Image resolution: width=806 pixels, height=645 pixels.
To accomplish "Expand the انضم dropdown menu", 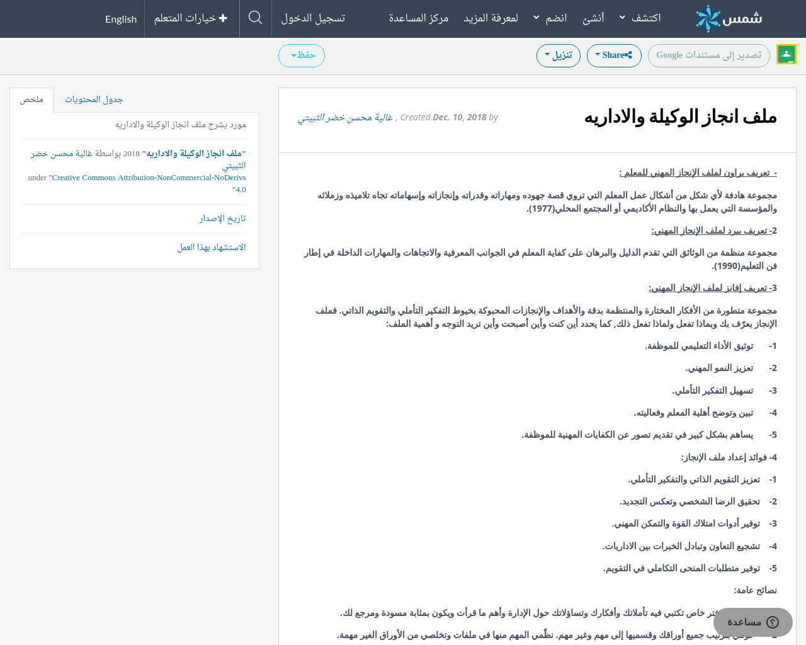I will pyautogui.click(x=550, y=18).
